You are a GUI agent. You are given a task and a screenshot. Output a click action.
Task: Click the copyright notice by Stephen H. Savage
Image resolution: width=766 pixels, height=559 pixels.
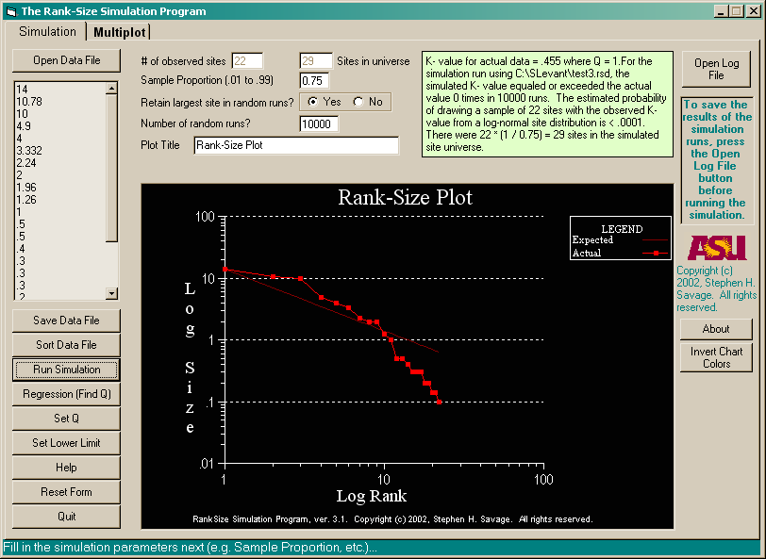716,289
